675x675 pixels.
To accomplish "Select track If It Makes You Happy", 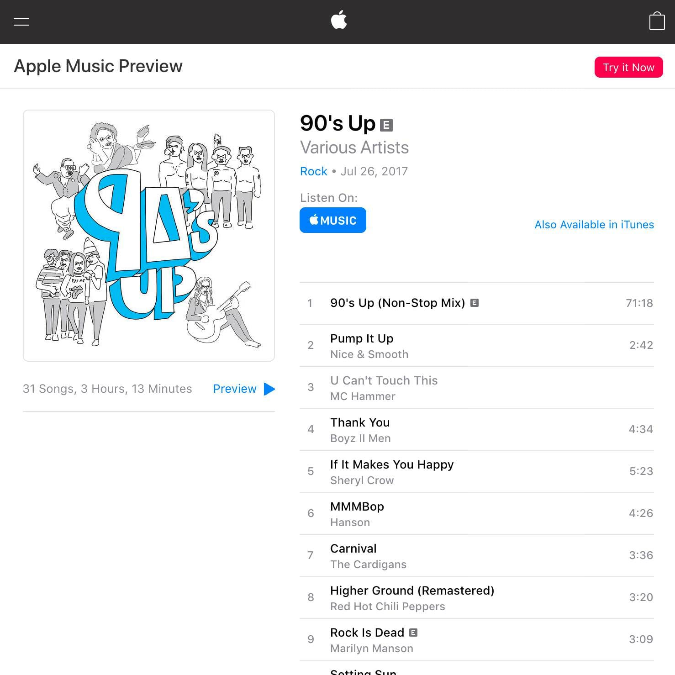I will point(477,472).
